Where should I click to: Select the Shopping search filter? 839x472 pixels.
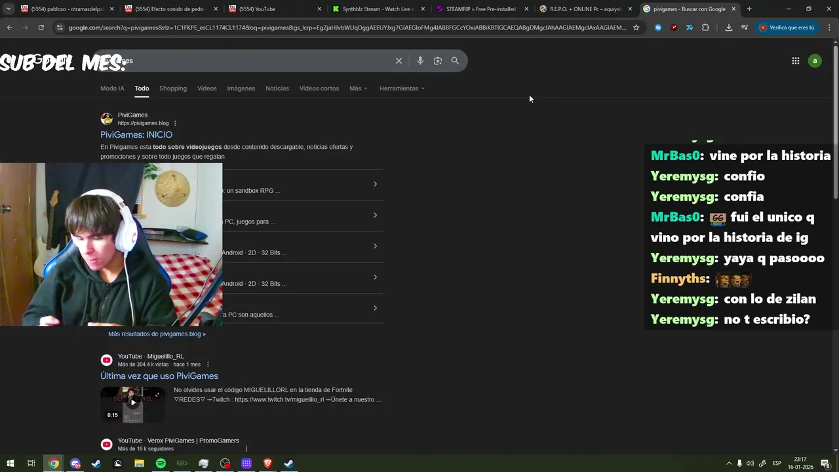(173, 88)
